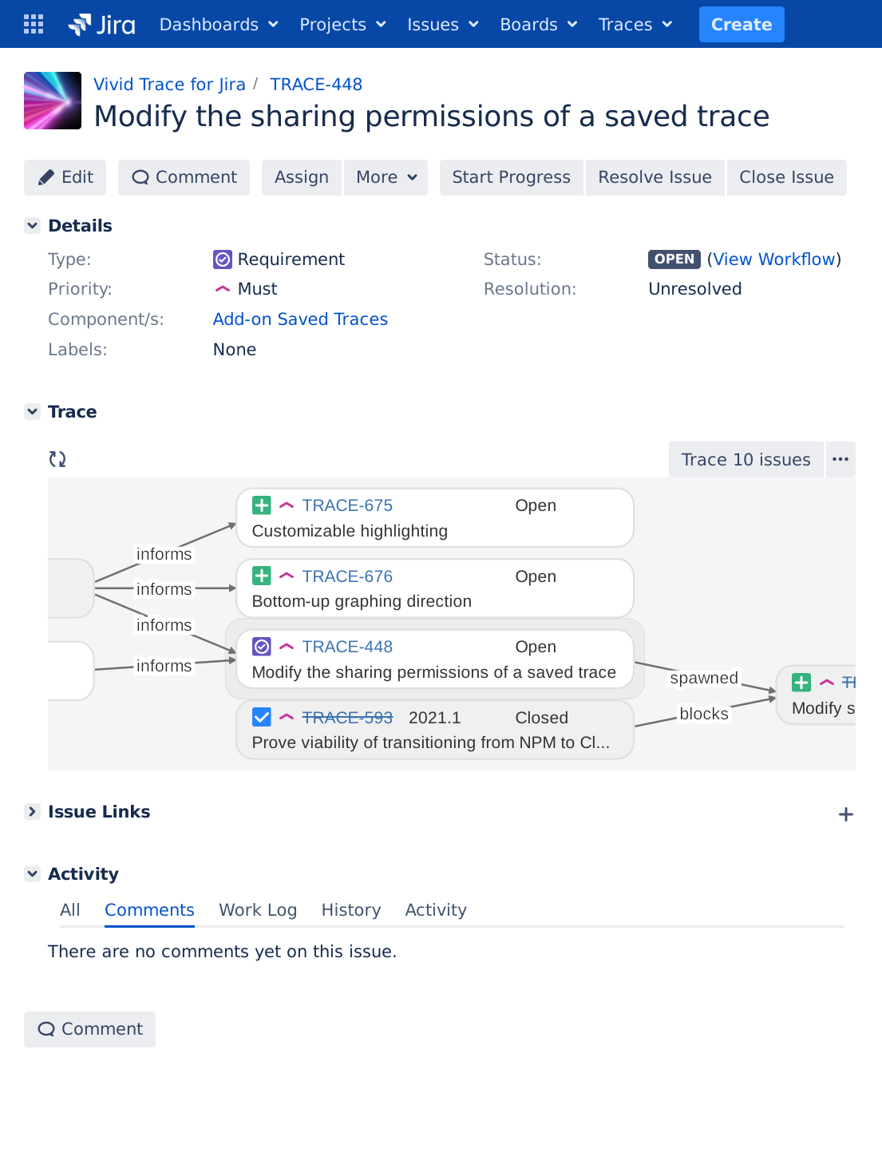Open the More actions dropdown
The height and width of the screenshot is (1176, 882).
(x=386, y=177)
